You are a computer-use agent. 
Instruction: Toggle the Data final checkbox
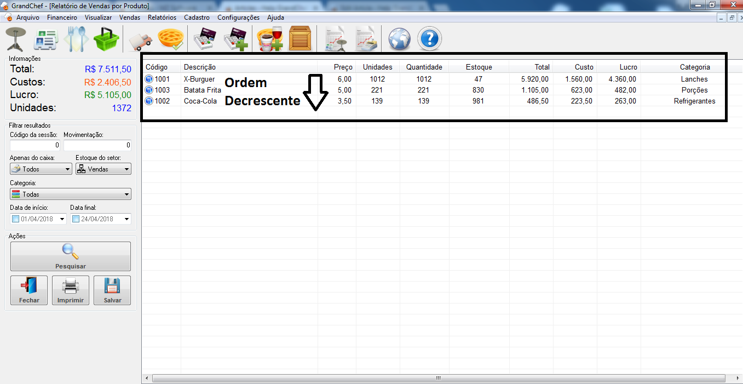point(76,219)
